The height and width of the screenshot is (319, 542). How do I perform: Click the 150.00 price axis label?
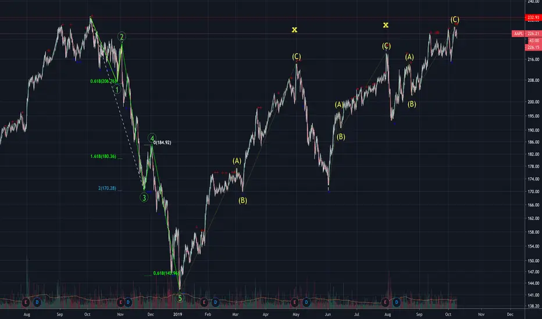tap(533, 261)
